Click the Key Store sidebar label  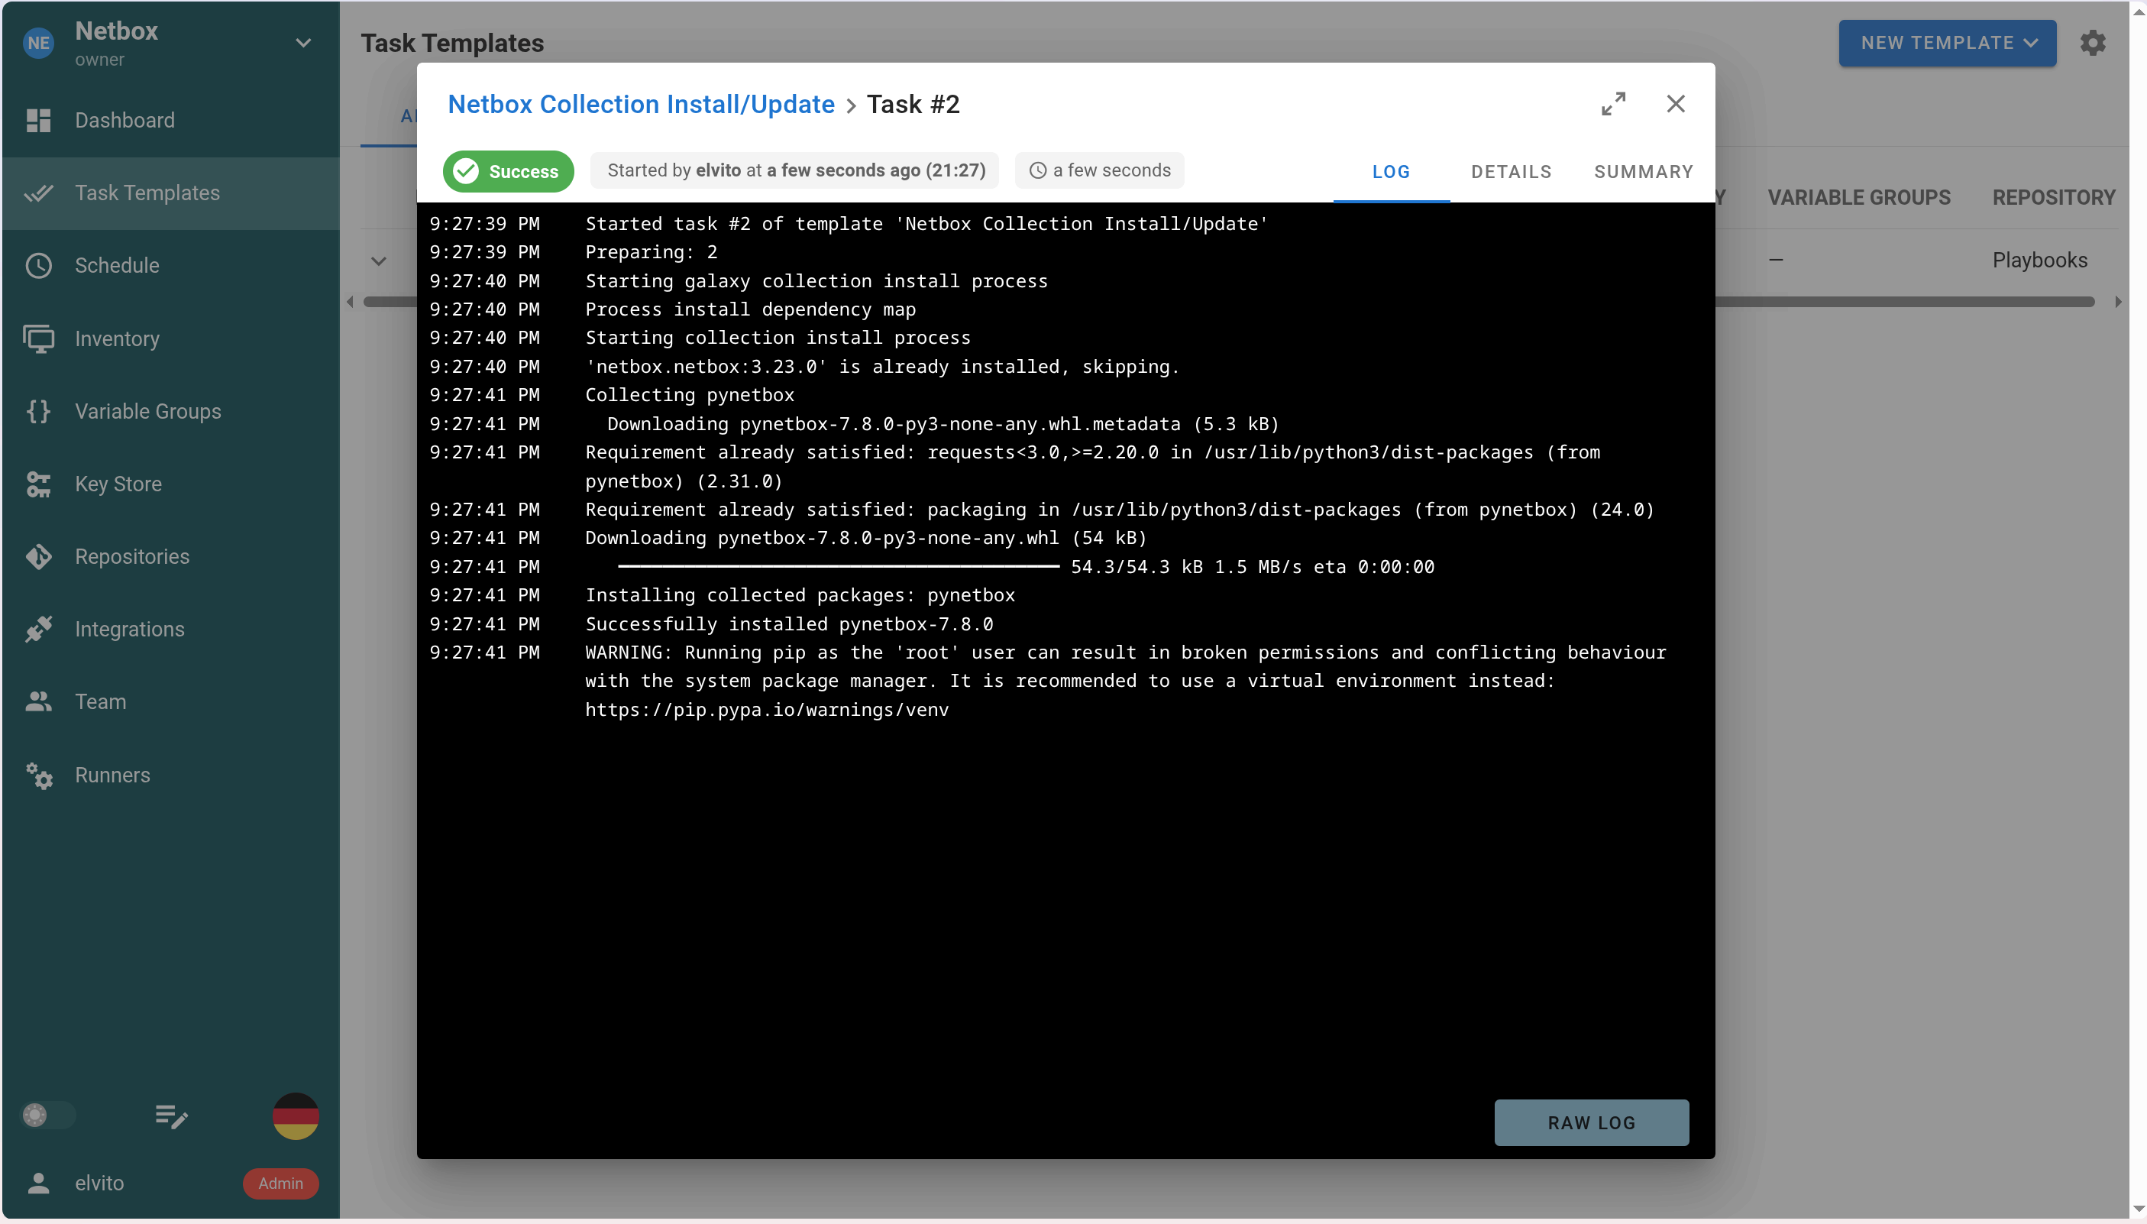click(x=118, y=484)
